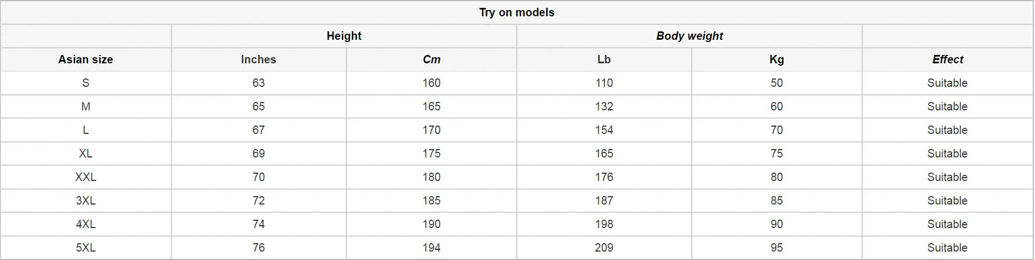1035x260 pixels.
Task: Click the 67 inches height cell
Action: tap(258, 130)
